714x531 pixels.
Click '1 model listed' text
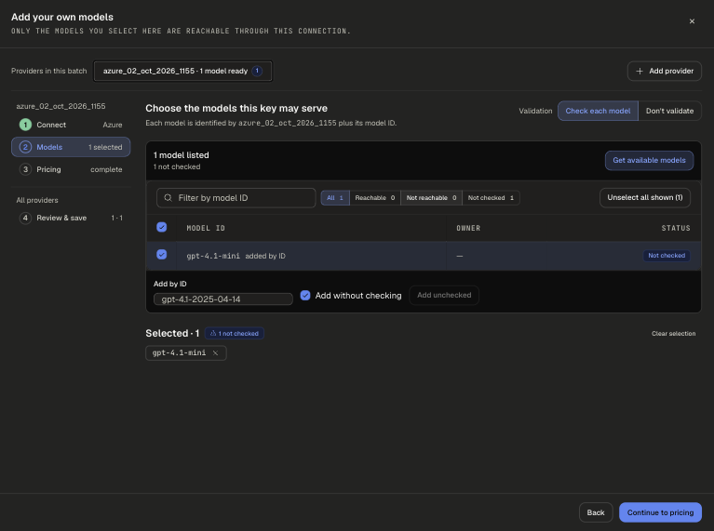click(182, 155)
